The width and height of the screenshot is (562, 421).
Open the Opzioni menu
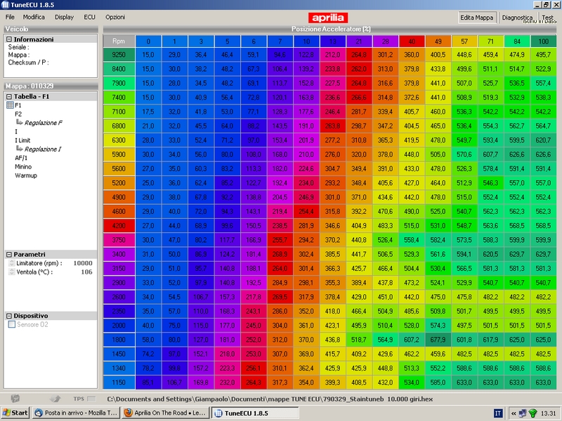pyautogui.click(x=115, y=17)
